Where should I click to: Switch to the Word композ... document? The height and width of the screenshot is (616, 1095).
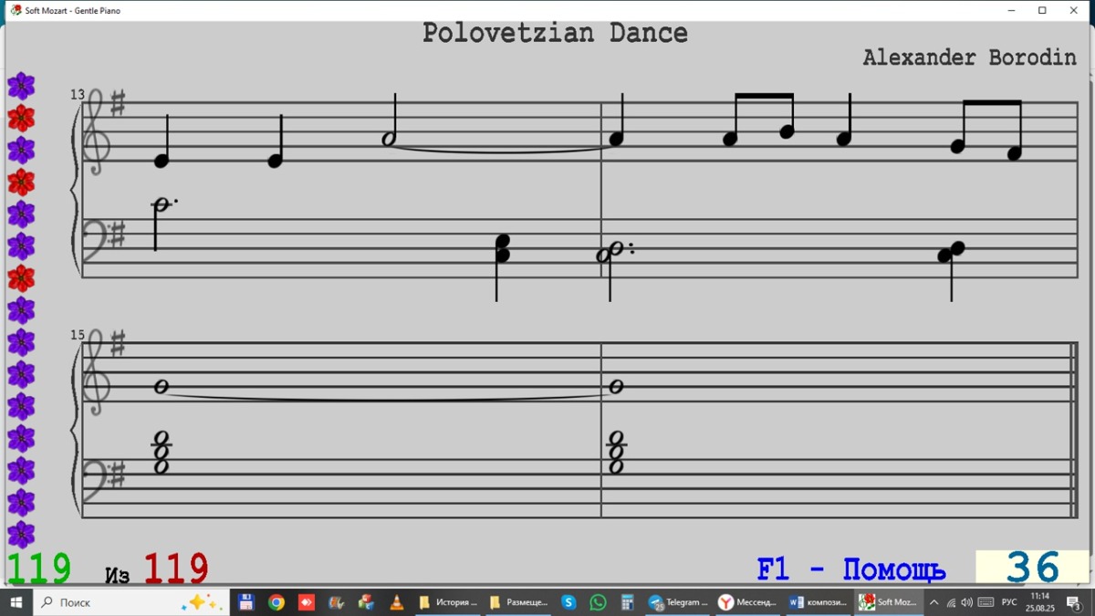(x=818, y=602)
